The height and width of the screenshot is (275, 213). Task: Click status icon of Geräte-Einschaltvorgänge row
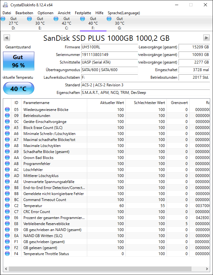[x=7, y=122]
